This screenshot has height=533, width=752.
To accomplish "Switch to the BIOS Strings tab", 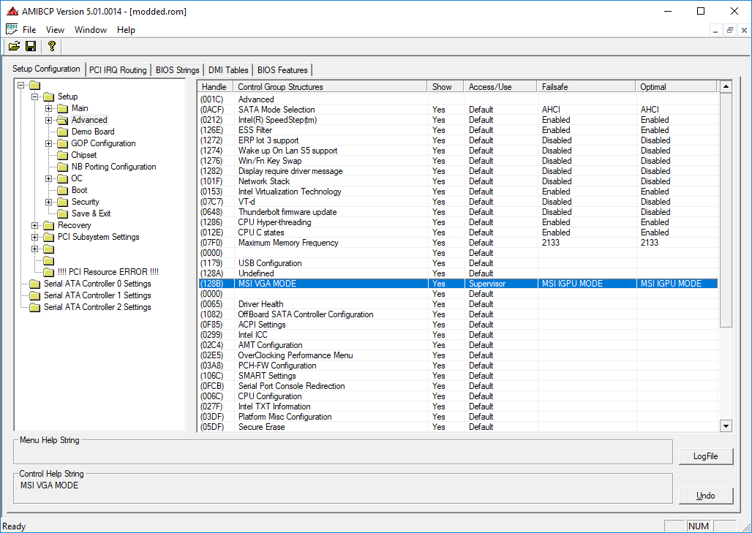I will tap(178, 70).
